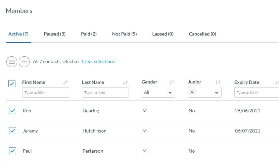Go to the Cancelled (0) tab
Viewport: 279px width, 164px height.
[x=202, y=34]
